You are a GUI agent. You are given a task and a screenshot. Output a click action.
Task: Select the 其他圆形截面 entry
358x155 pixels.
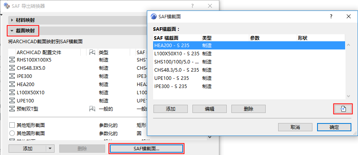31,133
